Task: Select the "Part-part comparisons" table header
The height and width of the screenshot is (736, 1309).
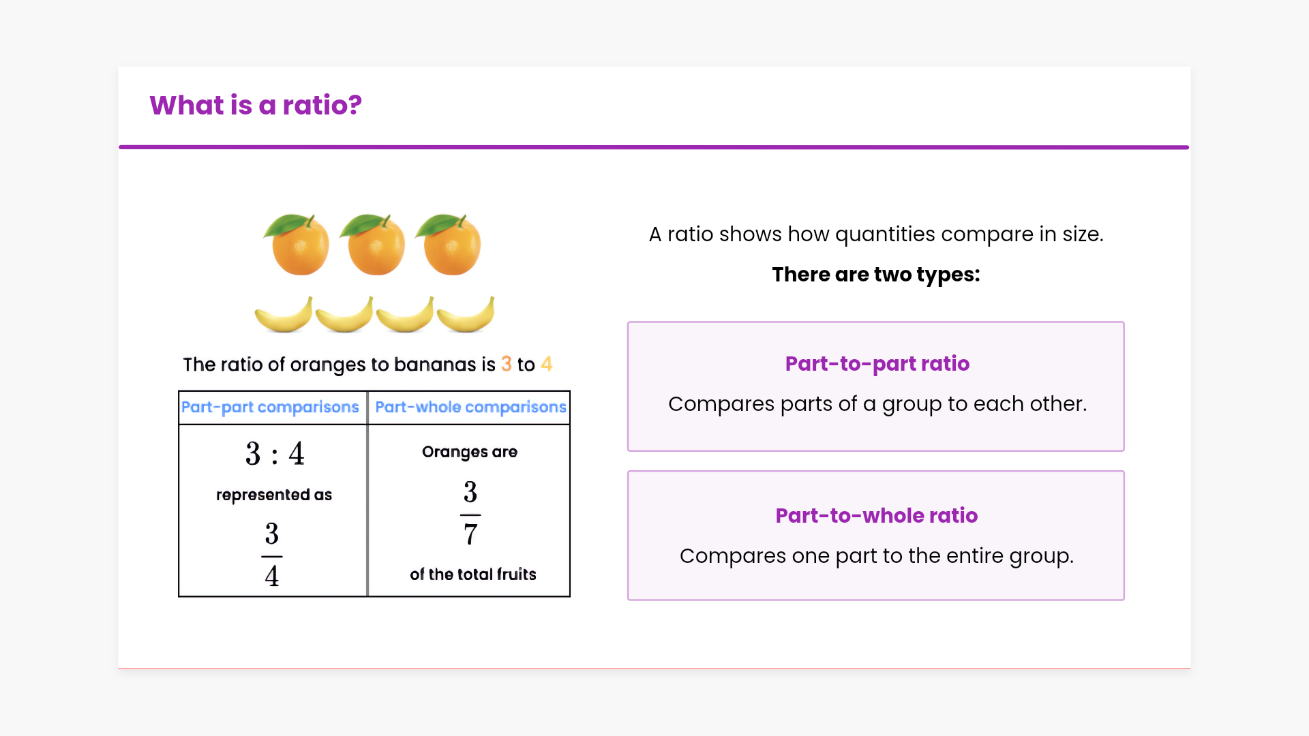Action: (x=270, y=408)
